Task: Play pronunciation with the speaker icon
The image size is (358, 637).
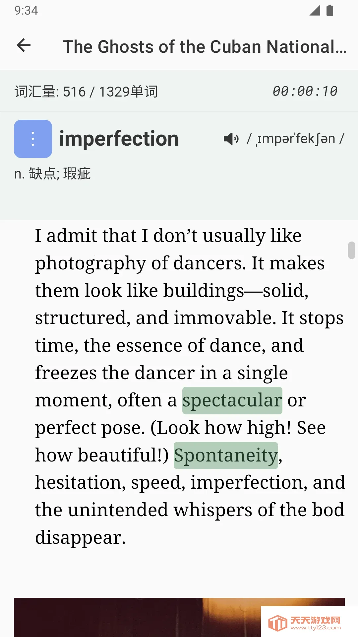Action: click(x=231, y=139)
